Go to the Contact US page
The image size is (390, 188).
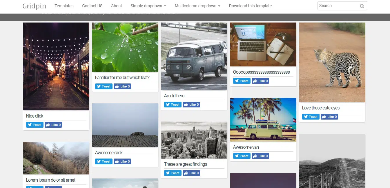(x=92, y=6)
